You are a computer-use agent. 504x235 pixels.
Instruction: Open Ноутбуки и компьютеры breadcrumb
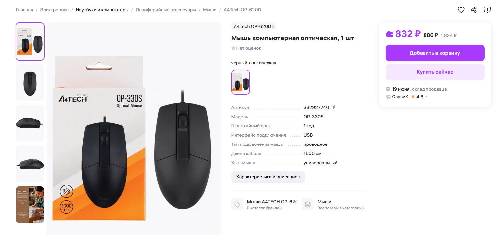pyautogui.click(x=102, y=10)
